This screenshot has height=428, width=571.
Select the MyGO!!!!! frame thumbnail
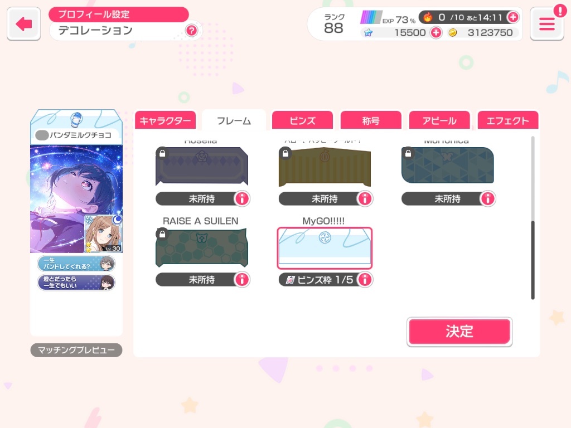[x=325, y=248]
